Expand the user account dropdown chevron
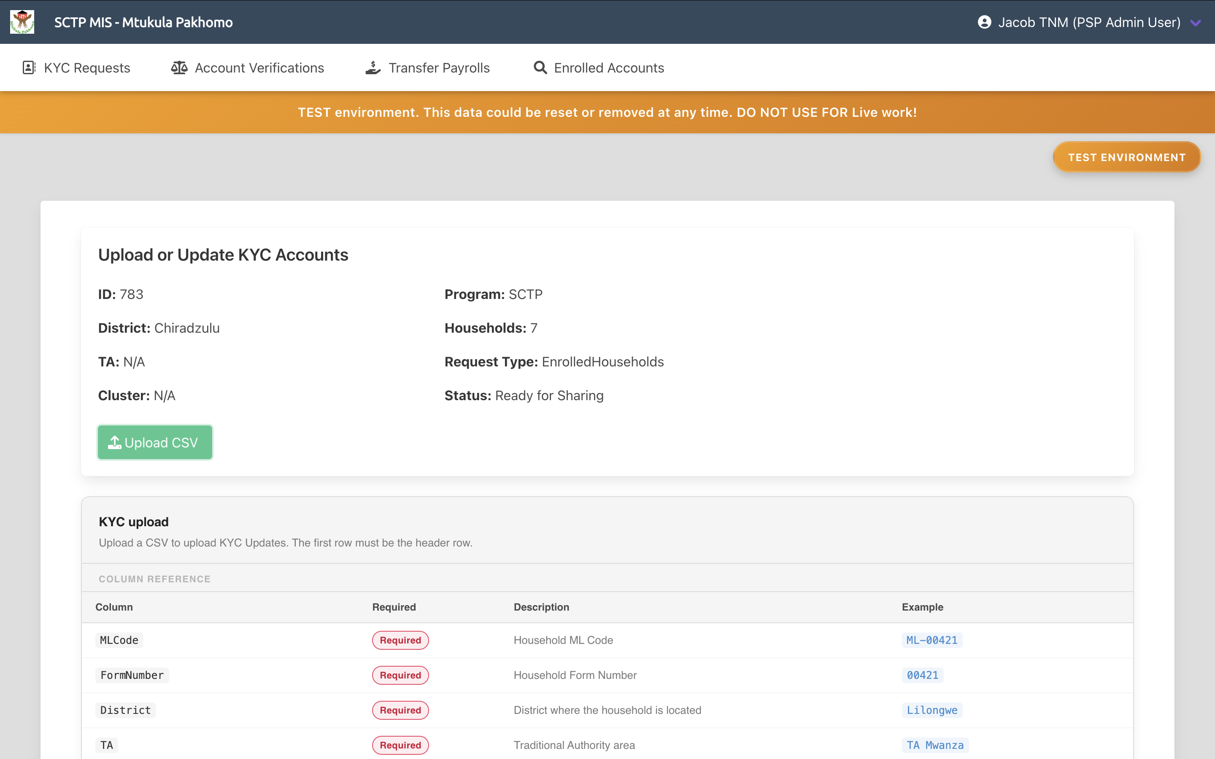The image size is (1215, 759). point(1196,23)
